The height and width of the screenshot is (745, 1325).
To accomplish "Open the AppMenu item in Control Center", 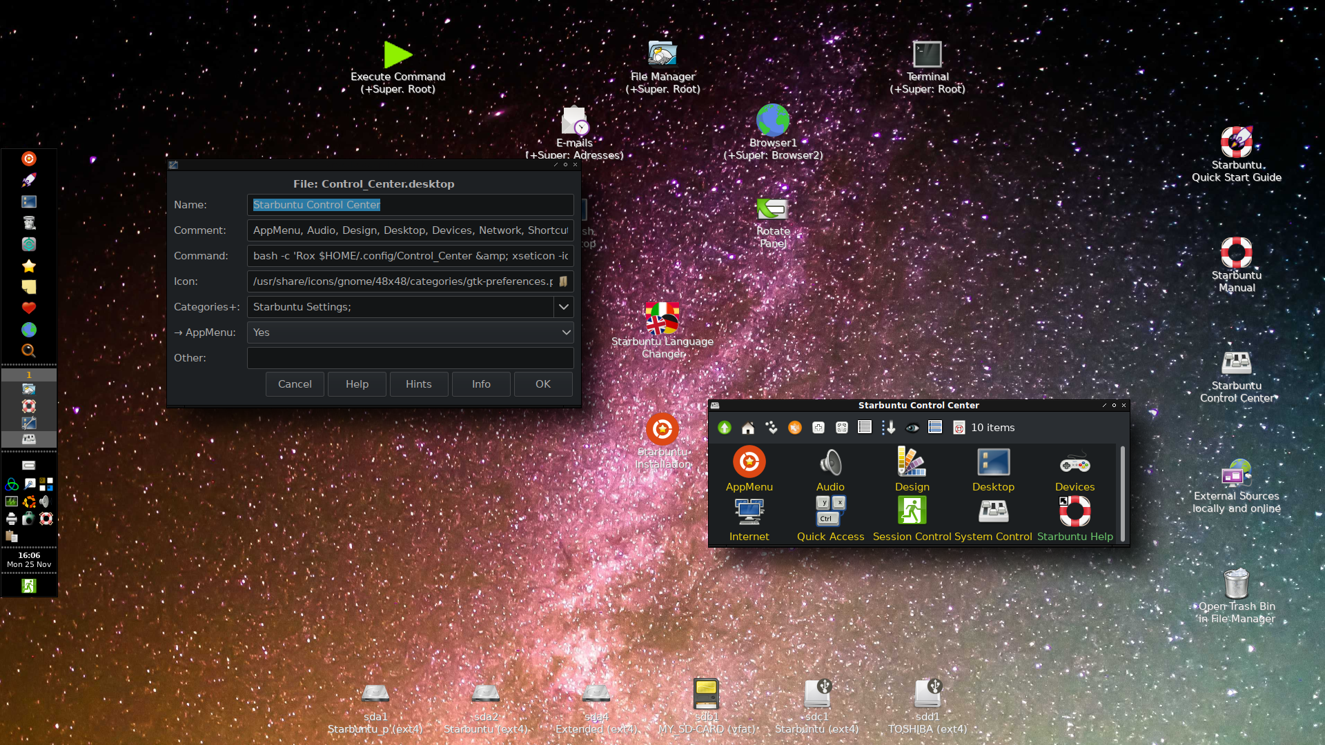I will [749, 469].
